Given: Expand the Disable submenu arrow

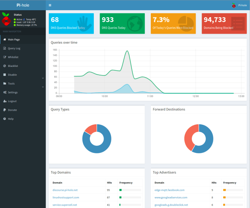Looking at the screenshot, I should [43, 78].
